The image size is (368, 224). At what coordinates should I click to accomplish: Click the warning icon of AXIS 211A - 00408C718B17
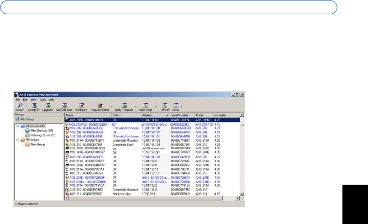click(x=67, y=140)
